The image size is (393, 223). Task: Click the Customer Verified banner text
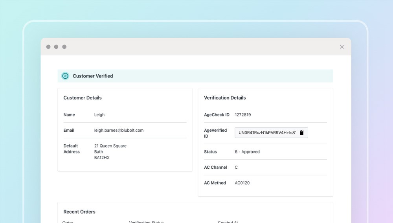pyautogui.click(x=93, y=76)
